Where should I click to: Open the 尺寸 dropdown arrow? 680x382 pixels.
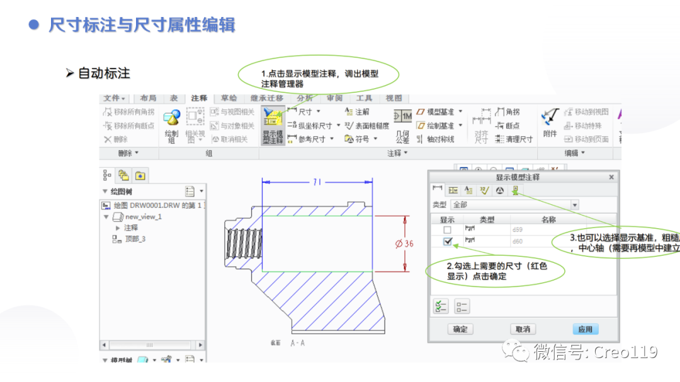pos(319,112)
